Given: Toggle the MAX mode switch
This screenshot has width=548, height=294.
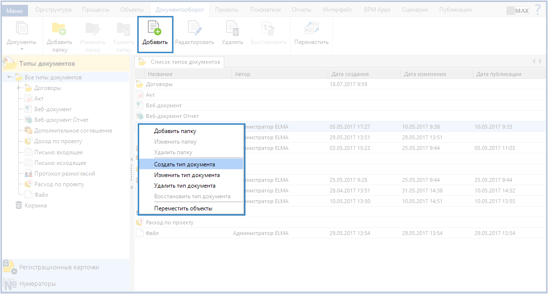Looking at the screenshot, I should pyautogui.click(x=518, y=11).
